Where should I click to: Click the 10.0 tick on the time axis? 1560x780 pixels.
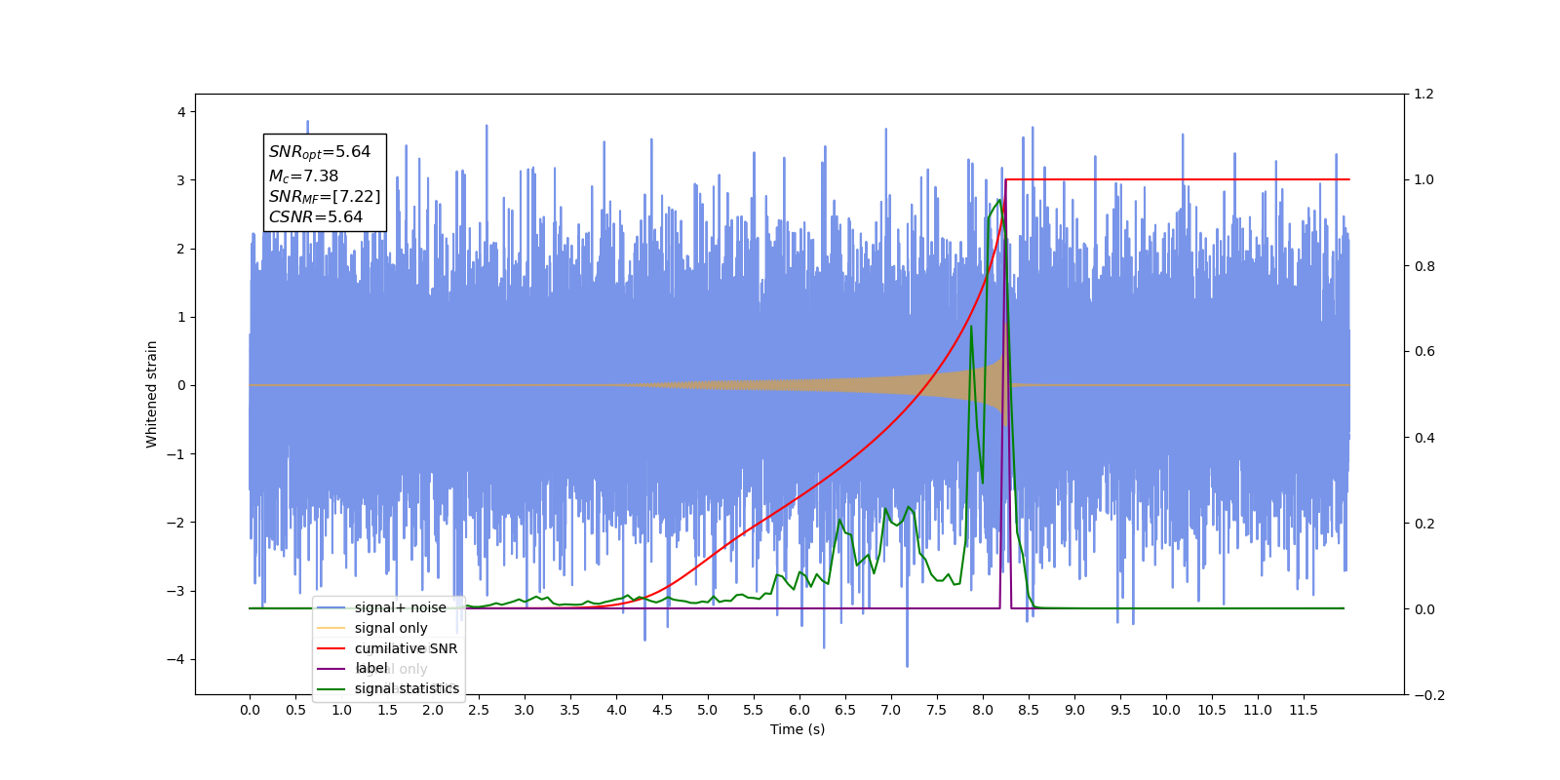[x=1166, y=710]
